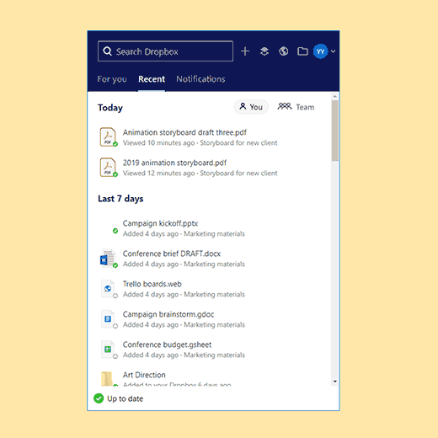Click the magnifier search icon
Screen dimensions: 438x438
(x=107, y=51)
